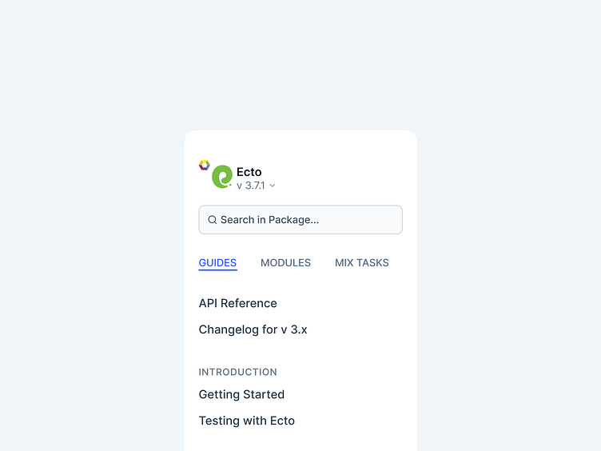Click the magnifying glass search icon
This screenshot has height=451, width=601.
213,220
